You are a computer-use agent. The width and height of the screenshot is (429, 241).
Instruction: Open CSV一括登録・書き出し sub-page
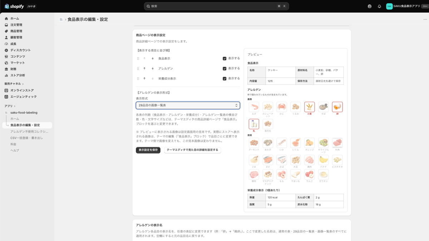(26, 138)
